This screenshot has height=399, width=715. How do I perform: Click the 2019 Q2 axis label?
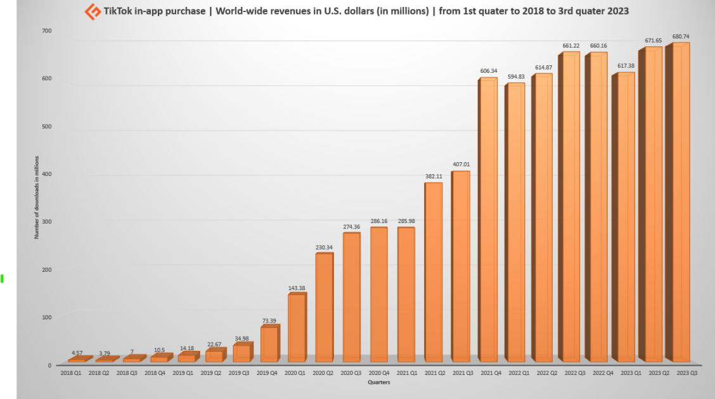210,373
